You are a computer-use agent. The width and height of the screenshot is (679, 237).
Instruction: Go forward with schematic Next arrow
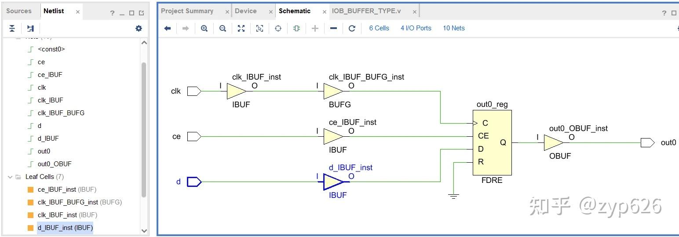click(186, 28)
